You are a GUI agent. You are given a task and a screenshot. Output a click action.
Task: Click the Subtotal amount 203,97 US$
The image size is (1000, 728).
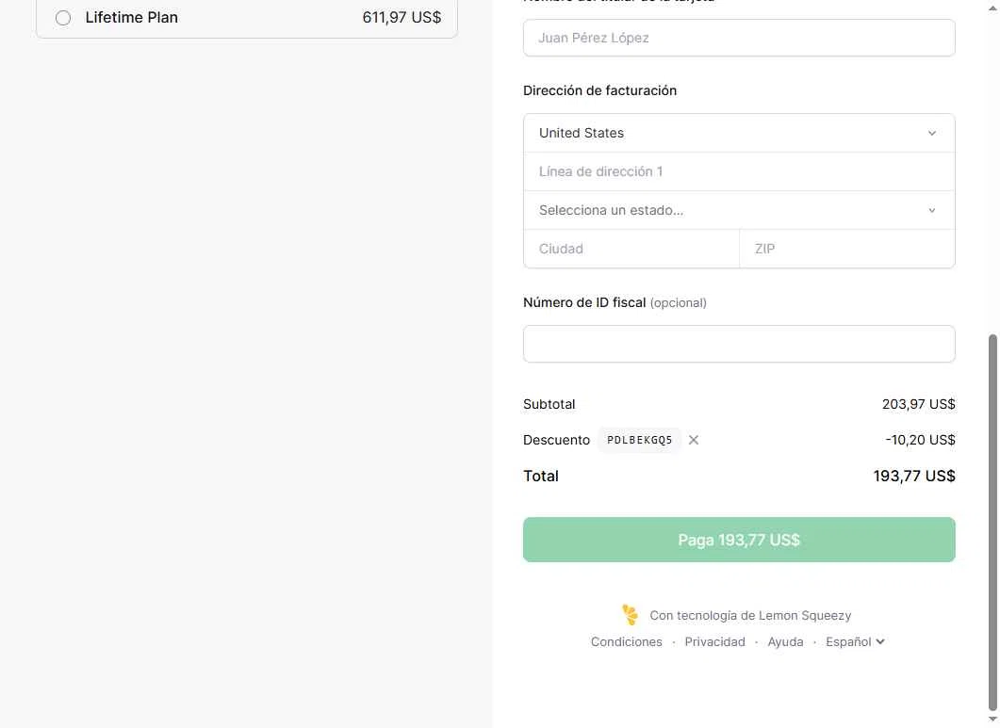[x=918, y=404]
